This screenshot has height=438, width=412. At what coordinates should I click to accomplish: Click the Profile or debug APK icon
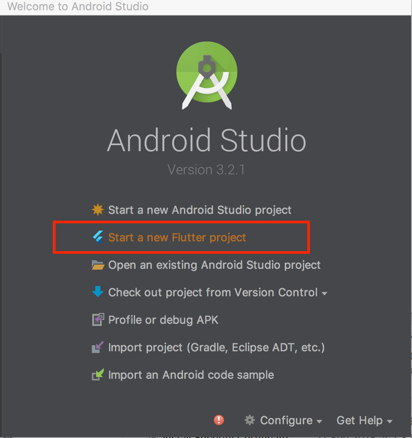[98, 319]
